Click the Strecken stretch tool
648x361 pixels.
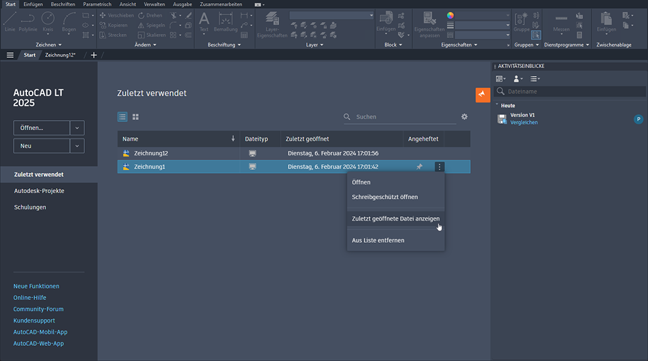tap(113, 35)
